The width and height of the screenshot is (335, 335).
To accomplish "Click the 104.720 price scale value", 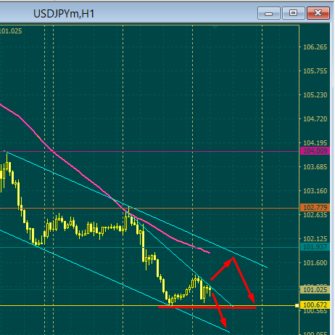I will pyautogui.click(x=315, y=119).
